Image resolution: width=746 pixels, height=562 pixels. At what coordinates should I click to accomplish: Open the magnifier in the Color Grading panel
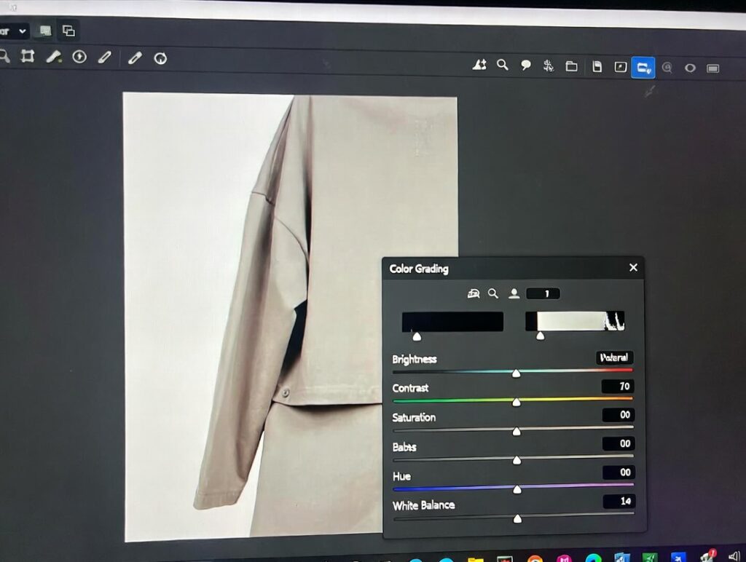495,293
